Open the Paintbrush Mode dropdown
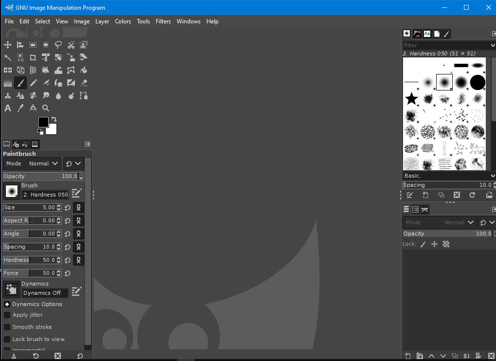Image resolution: width=496 pixels, height=361 pixels. point(32,163)
